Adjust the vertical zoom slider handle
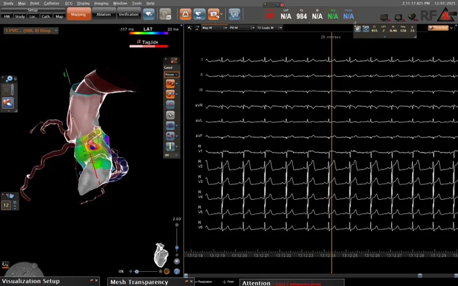 (176, 248)
